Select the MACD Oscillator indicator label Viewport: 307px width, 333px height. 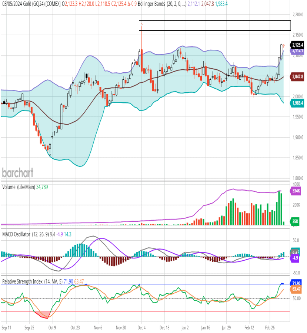coord(23,234)
